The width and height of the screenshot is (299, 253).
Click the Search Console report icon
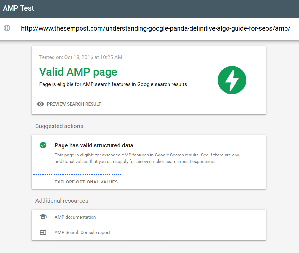pos(43,232)
